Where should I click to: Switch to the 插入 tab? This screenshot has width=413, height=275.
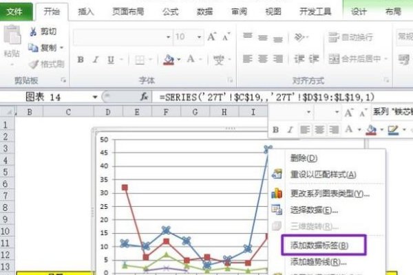[86, 12]
